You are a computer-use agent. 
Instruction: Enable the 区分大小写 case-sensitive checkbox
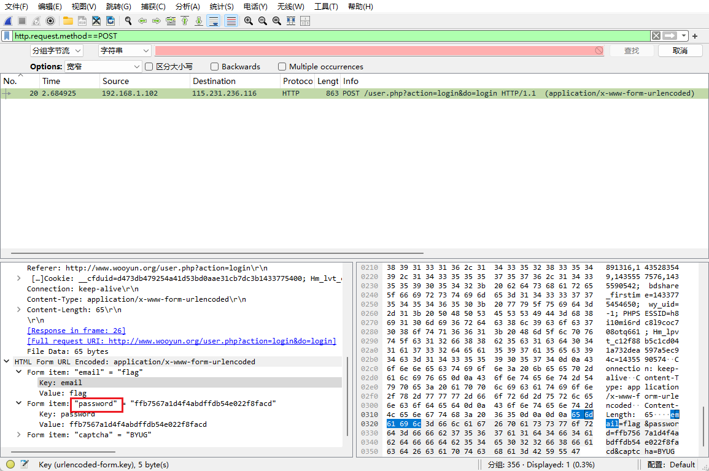coord(148,66)
